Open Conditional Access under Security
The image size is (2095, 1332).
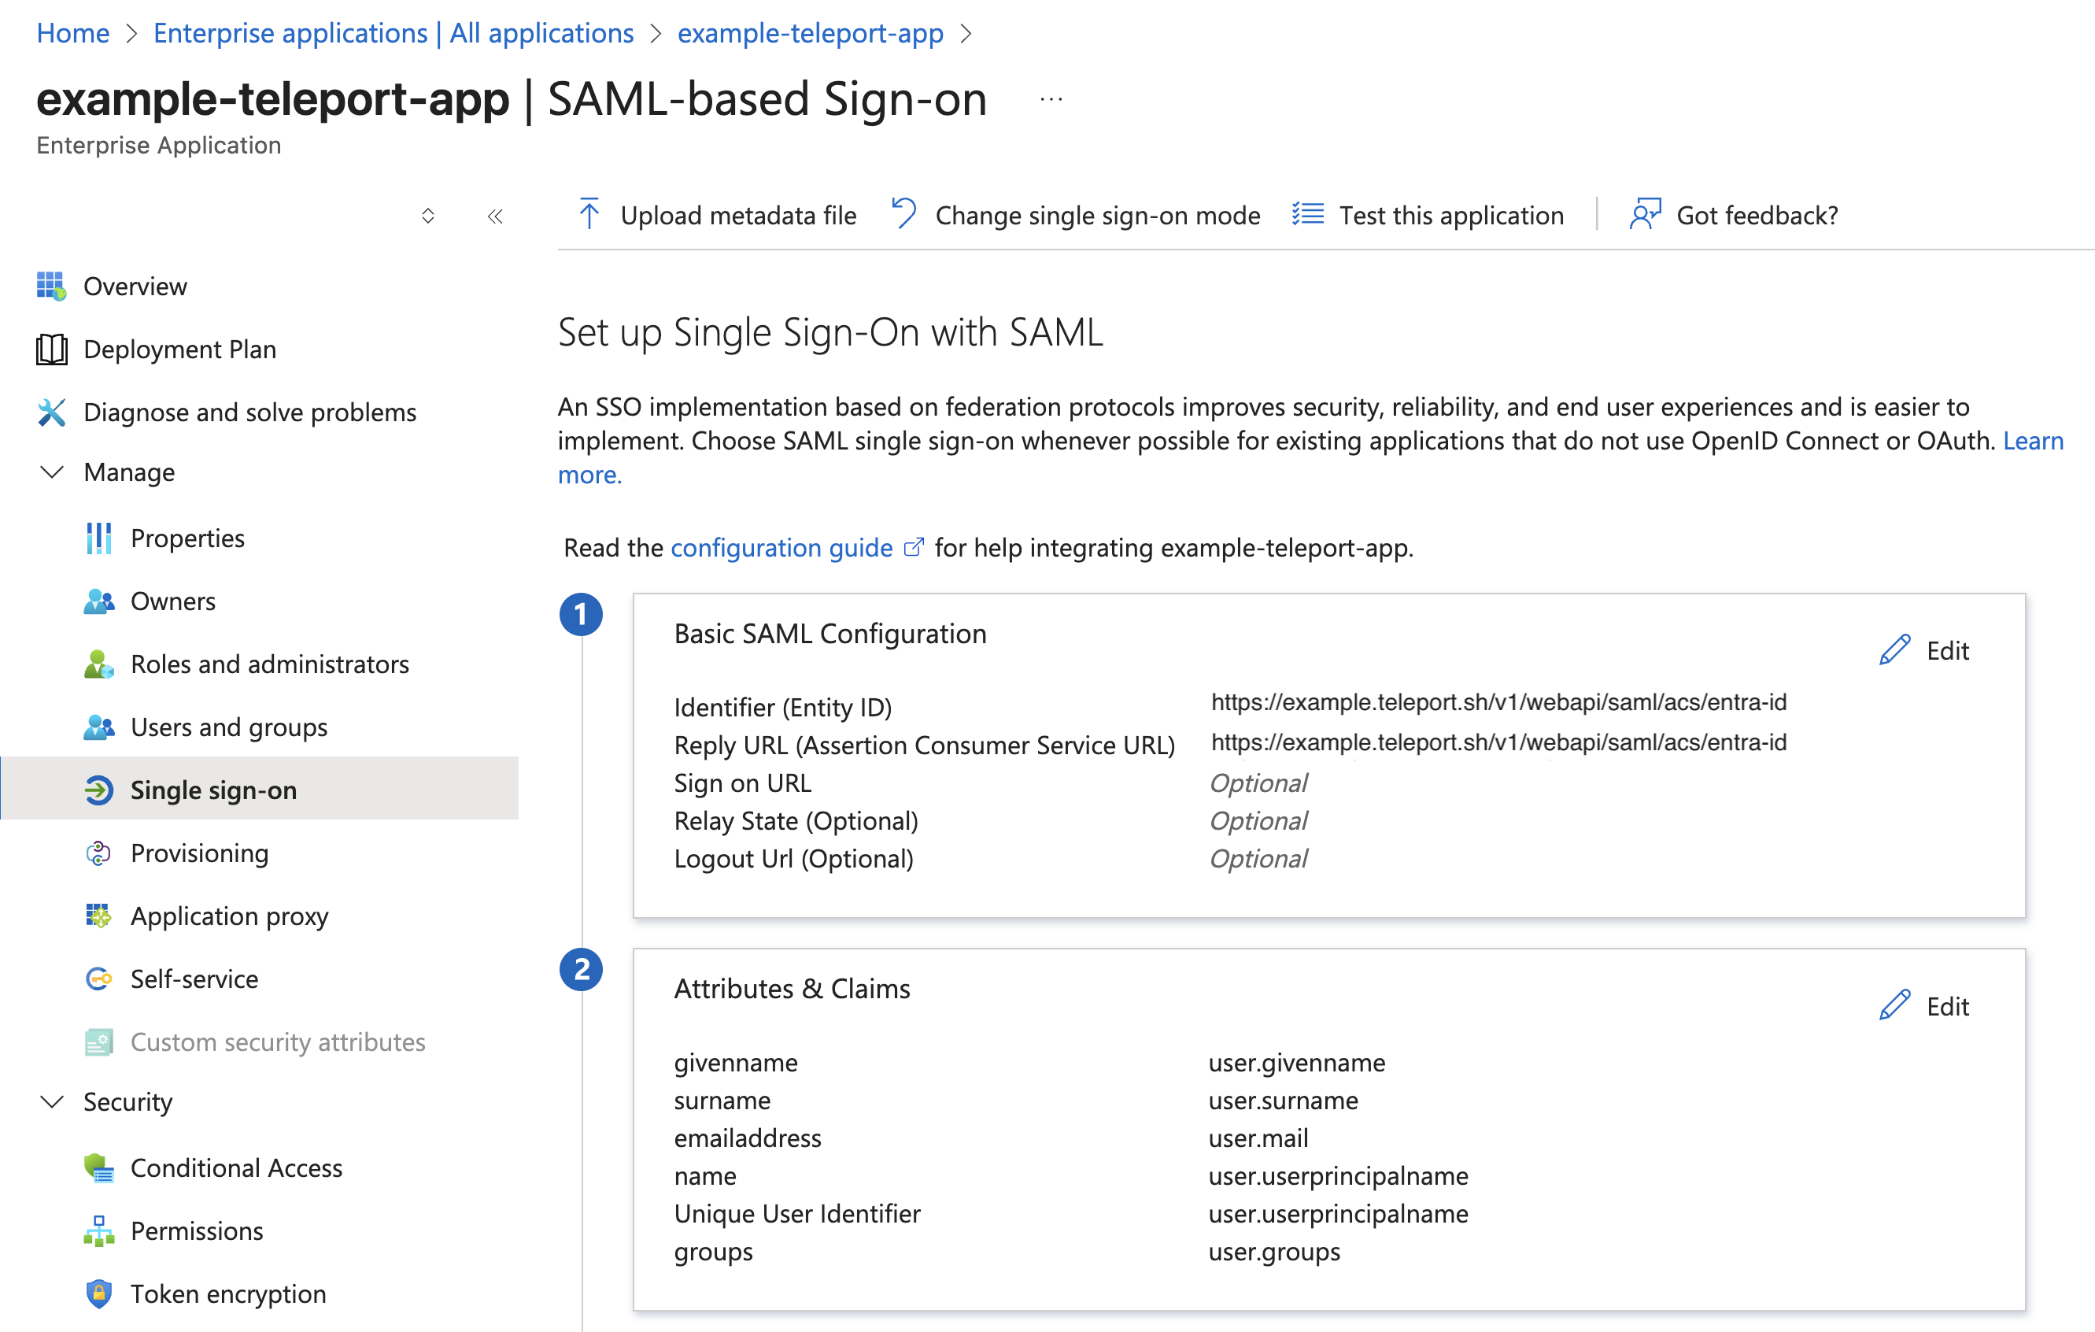(x=236, y=1167)
